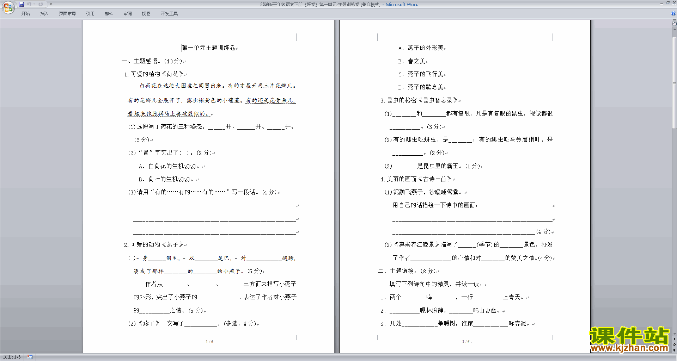Image resolution: width=677 pixels, height=361 pixels.
Task: Click option B. 荷叶的生机勃勃
Action: (167, 179)
